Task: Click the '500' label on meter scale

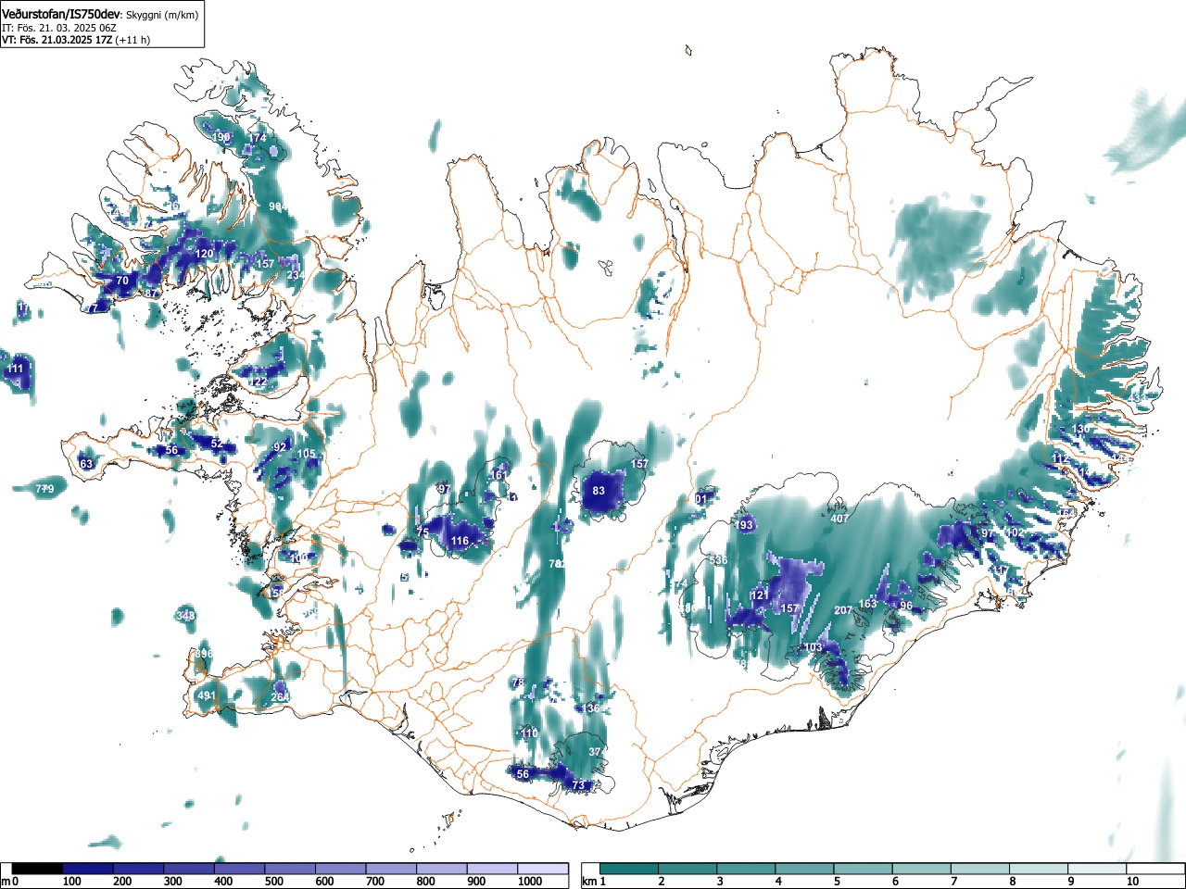Action: (274, 882)
